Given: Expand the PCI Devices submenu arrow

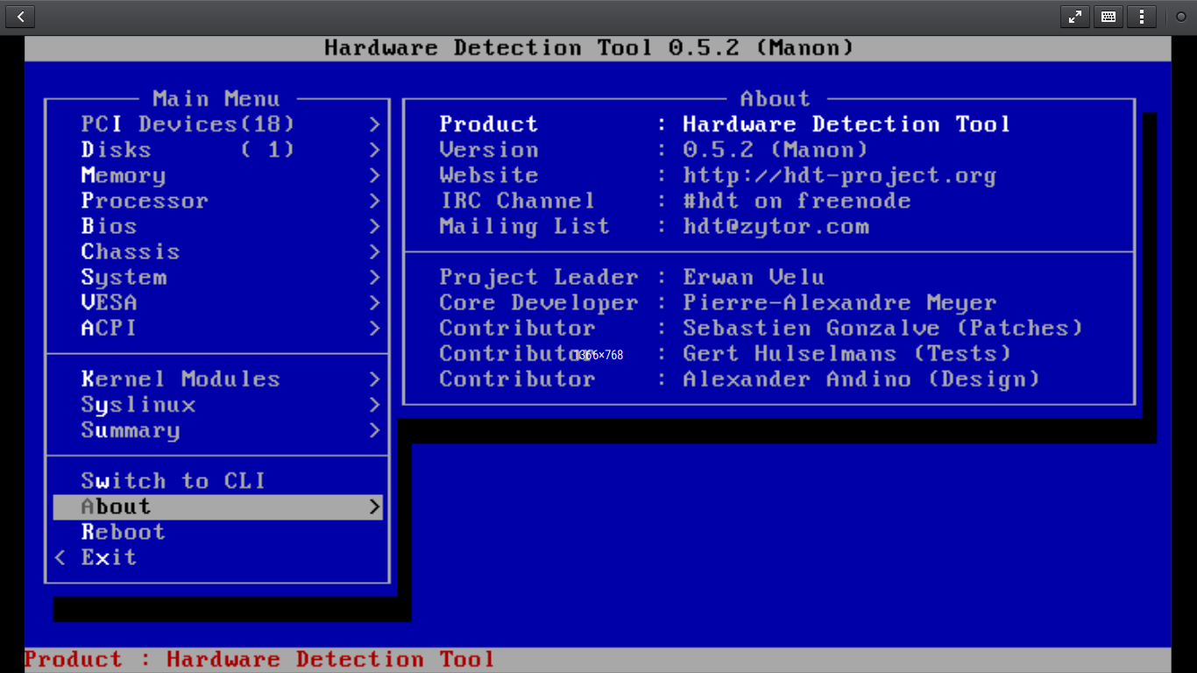Looking at the screenshot, I should (374, 124).
